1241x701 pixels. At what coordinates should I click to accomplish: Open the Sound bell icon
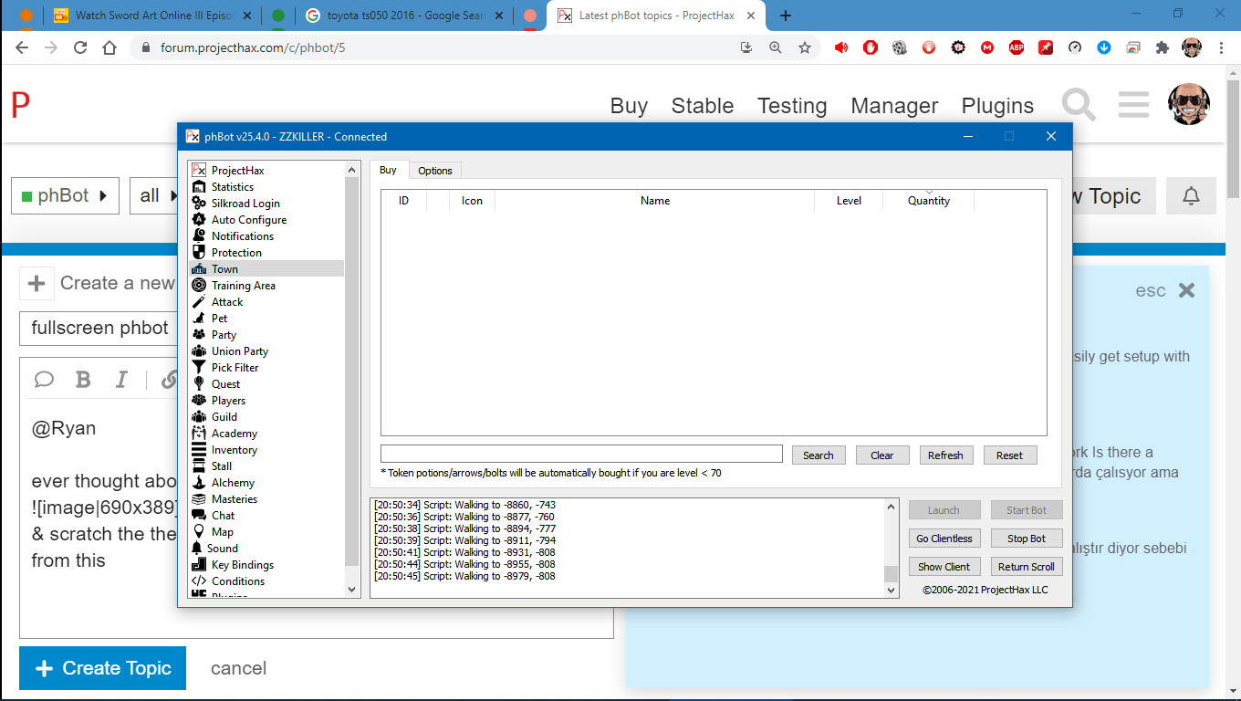pos(197,549)
